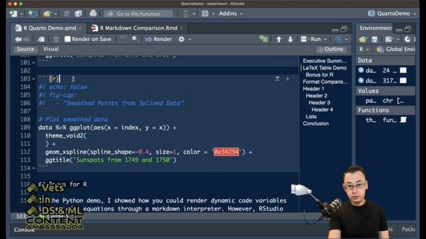Open Find and Replace magnifier

[135, 39]
